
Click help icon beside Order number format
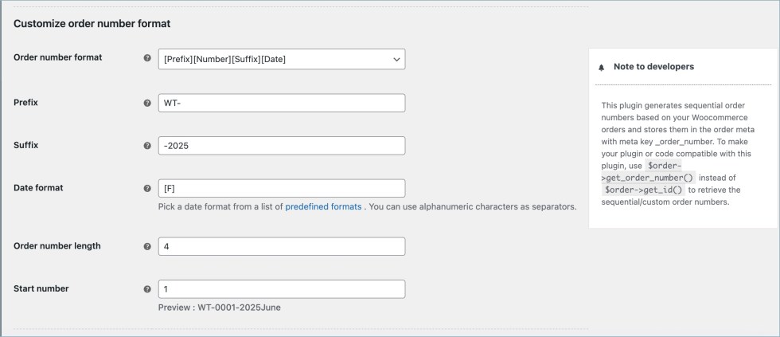[147, 58]
